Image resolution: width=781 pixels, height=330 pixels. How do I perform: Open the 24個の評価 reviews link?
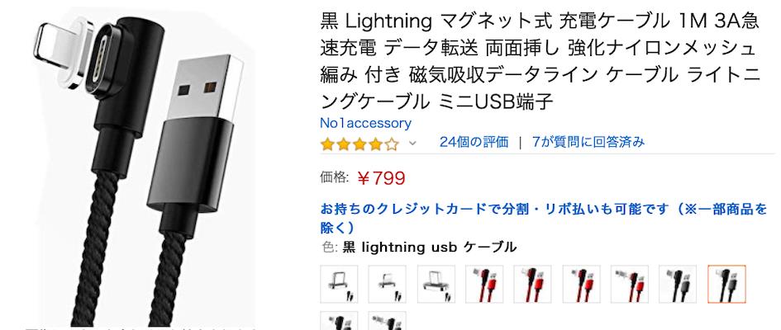474,142
